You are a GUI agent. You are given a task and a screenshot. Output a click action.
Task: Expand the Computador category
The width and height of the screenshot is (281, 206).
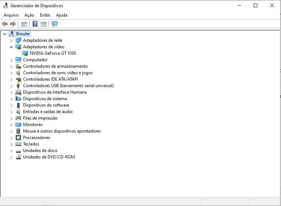coord(11,60)
